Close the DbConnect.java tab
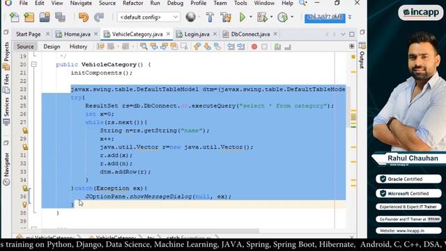 (275, 34)
